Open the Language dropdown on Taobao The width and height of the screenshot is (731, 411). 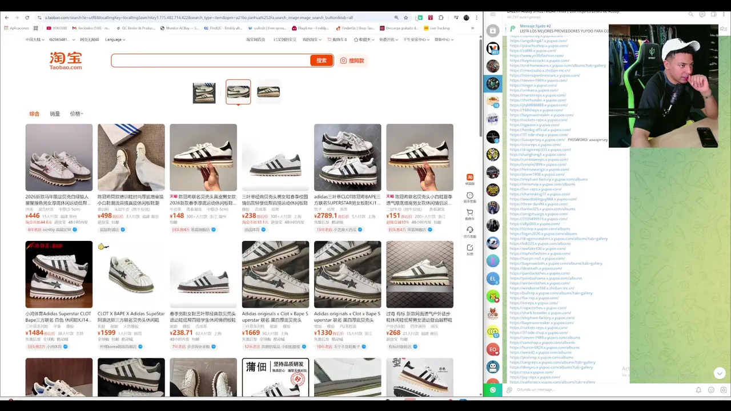(115, 39)
